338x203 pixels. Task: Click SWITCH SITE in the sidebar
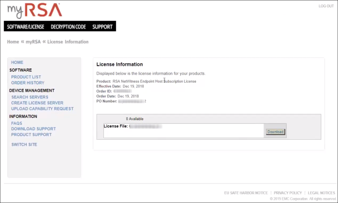24,145
